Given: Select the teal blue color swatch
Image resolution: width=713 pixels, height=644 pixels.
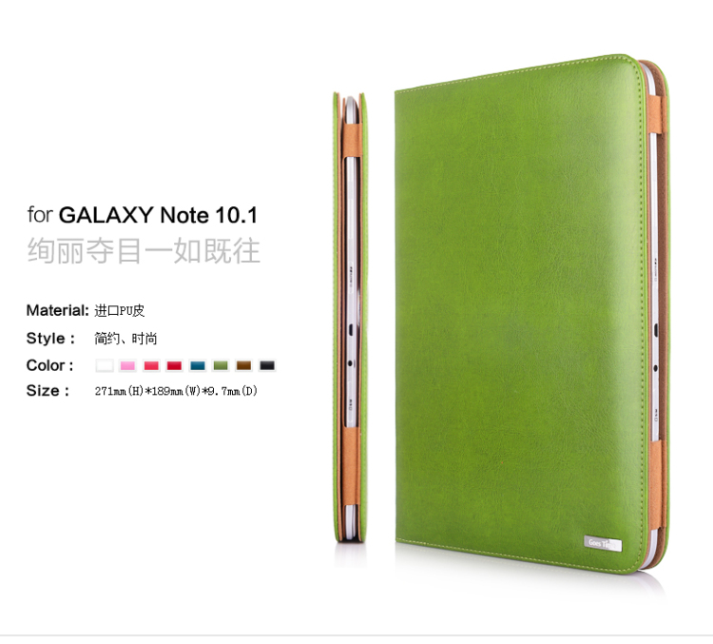Looking at the screenshot, I should click(x=198, y=365).
